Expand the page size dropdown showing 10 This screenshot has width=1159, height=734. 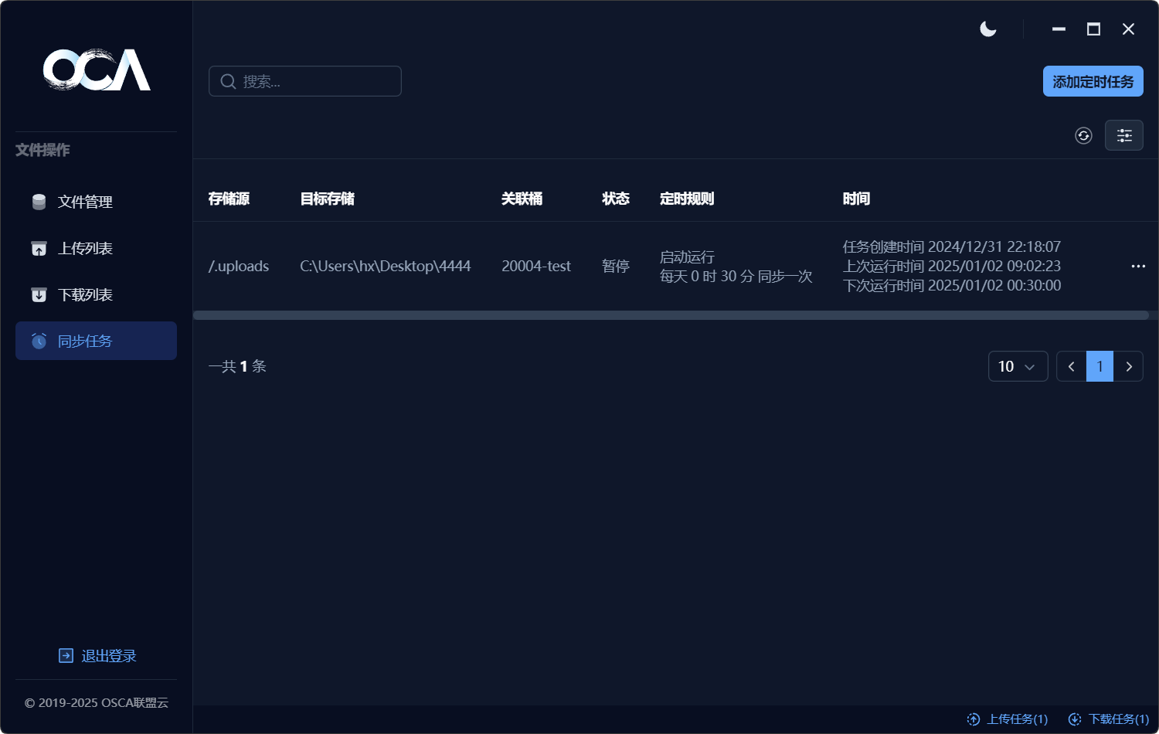1018,367
